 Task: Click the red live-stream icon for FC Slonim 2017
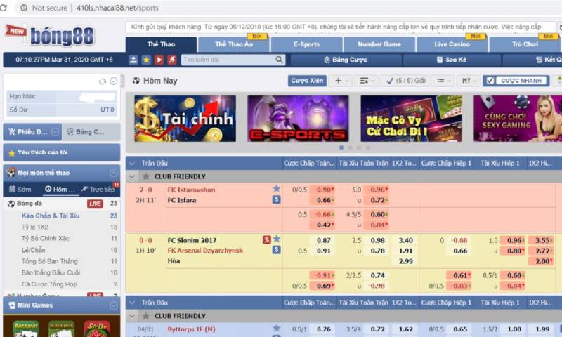[x=267, y=239]
